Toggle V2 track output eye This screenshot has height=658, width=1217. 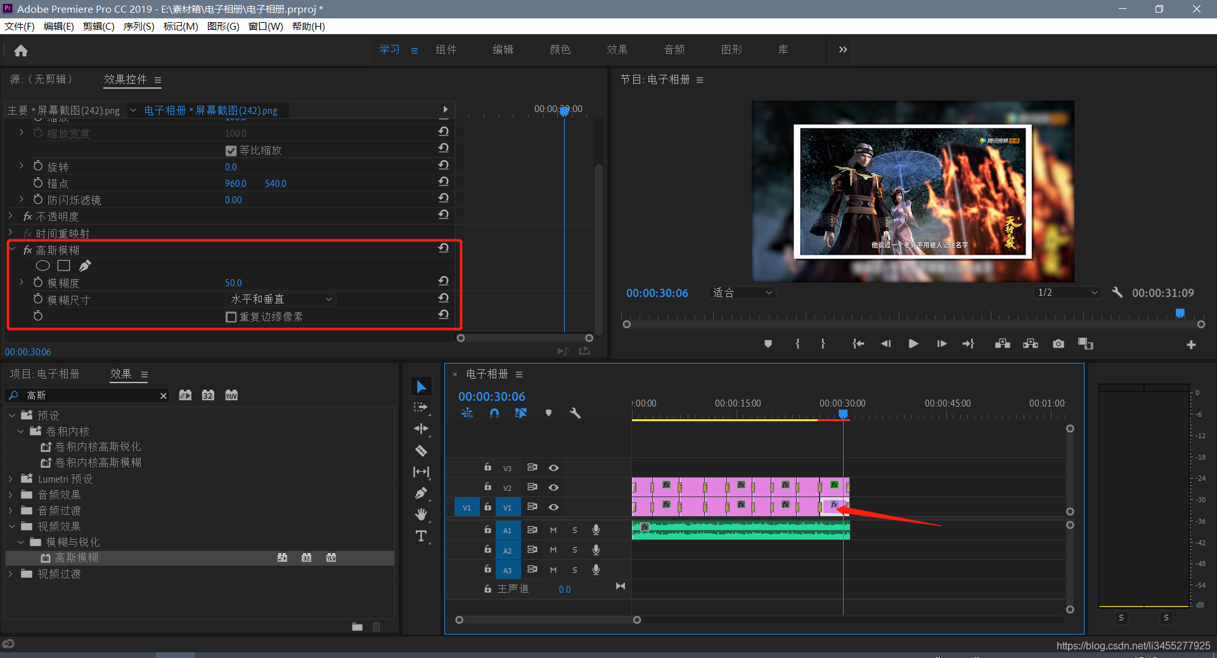pos(553,488)
